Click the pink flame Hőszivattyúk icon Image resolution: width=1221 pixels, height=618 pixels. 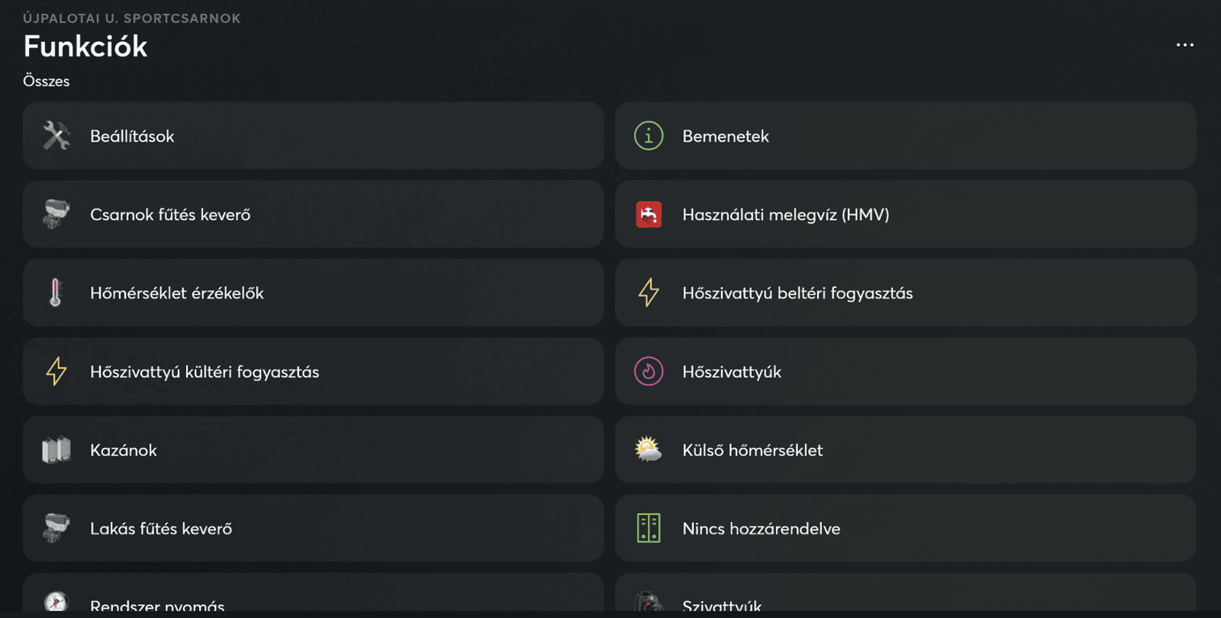coord(649,372)
